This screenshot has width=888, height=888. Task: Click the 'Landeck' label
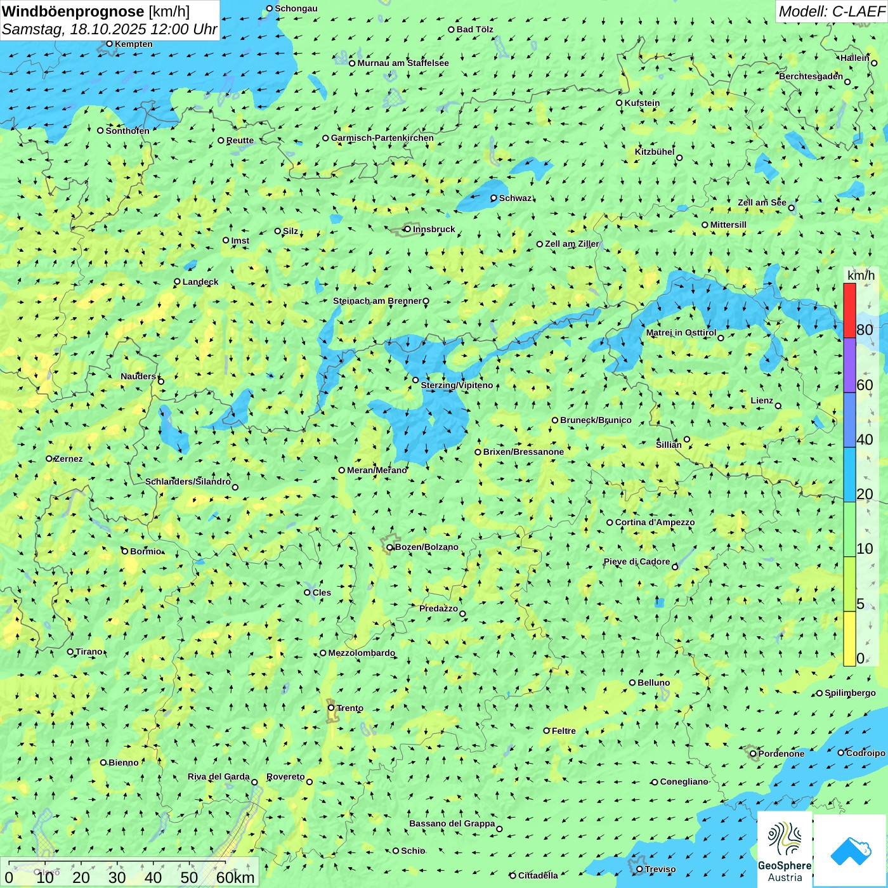pyautogui.click(x=200, y=282)
